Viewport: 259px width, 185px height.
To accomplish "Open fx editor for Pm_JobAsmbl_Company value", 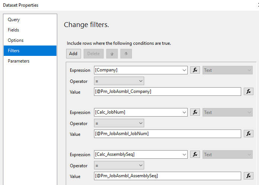I will pos(249,91).
